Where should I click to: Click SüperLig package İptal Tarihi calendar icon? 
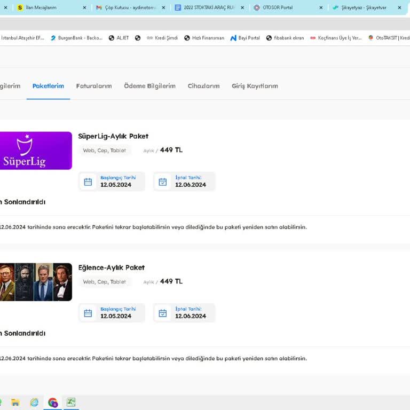[x=163, y=182]
